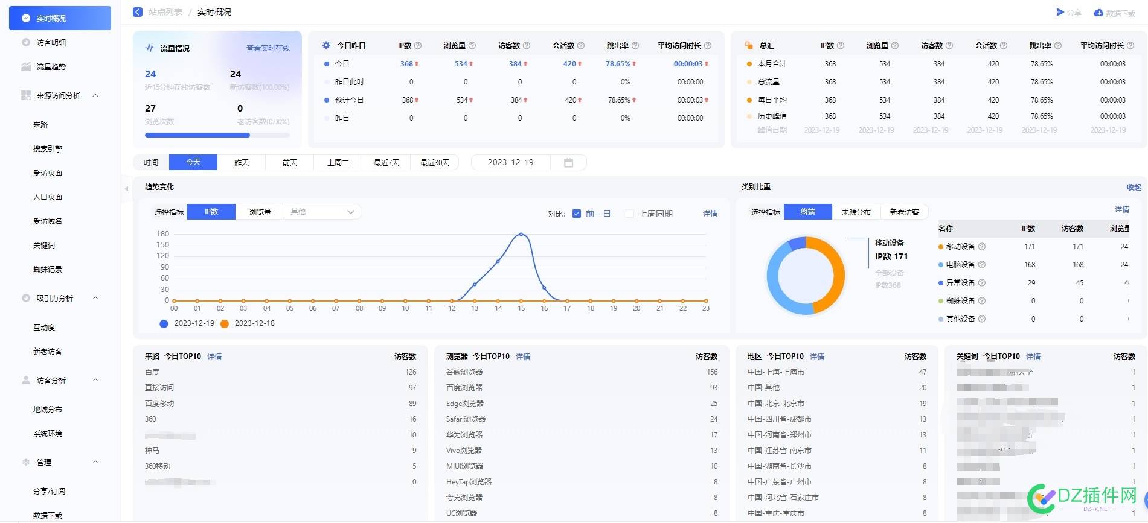
Task: Toggle the 前一日 comparison checkbox
Action: coord(577,214)
